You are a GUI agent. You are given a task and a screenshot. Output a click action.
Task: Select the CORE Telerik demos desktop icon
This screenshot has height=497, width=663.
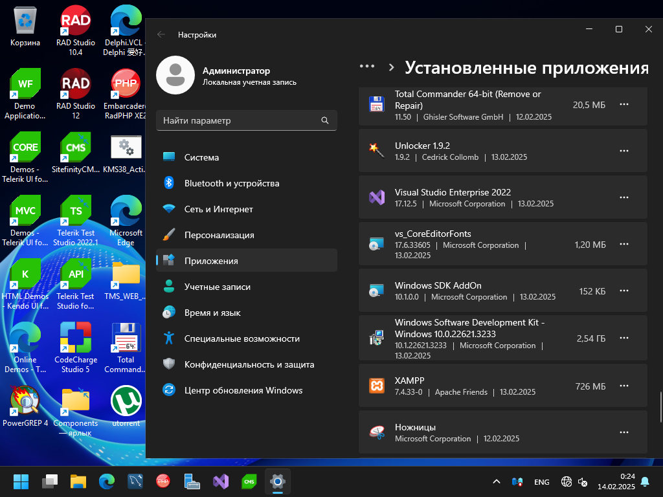[25, 157]
